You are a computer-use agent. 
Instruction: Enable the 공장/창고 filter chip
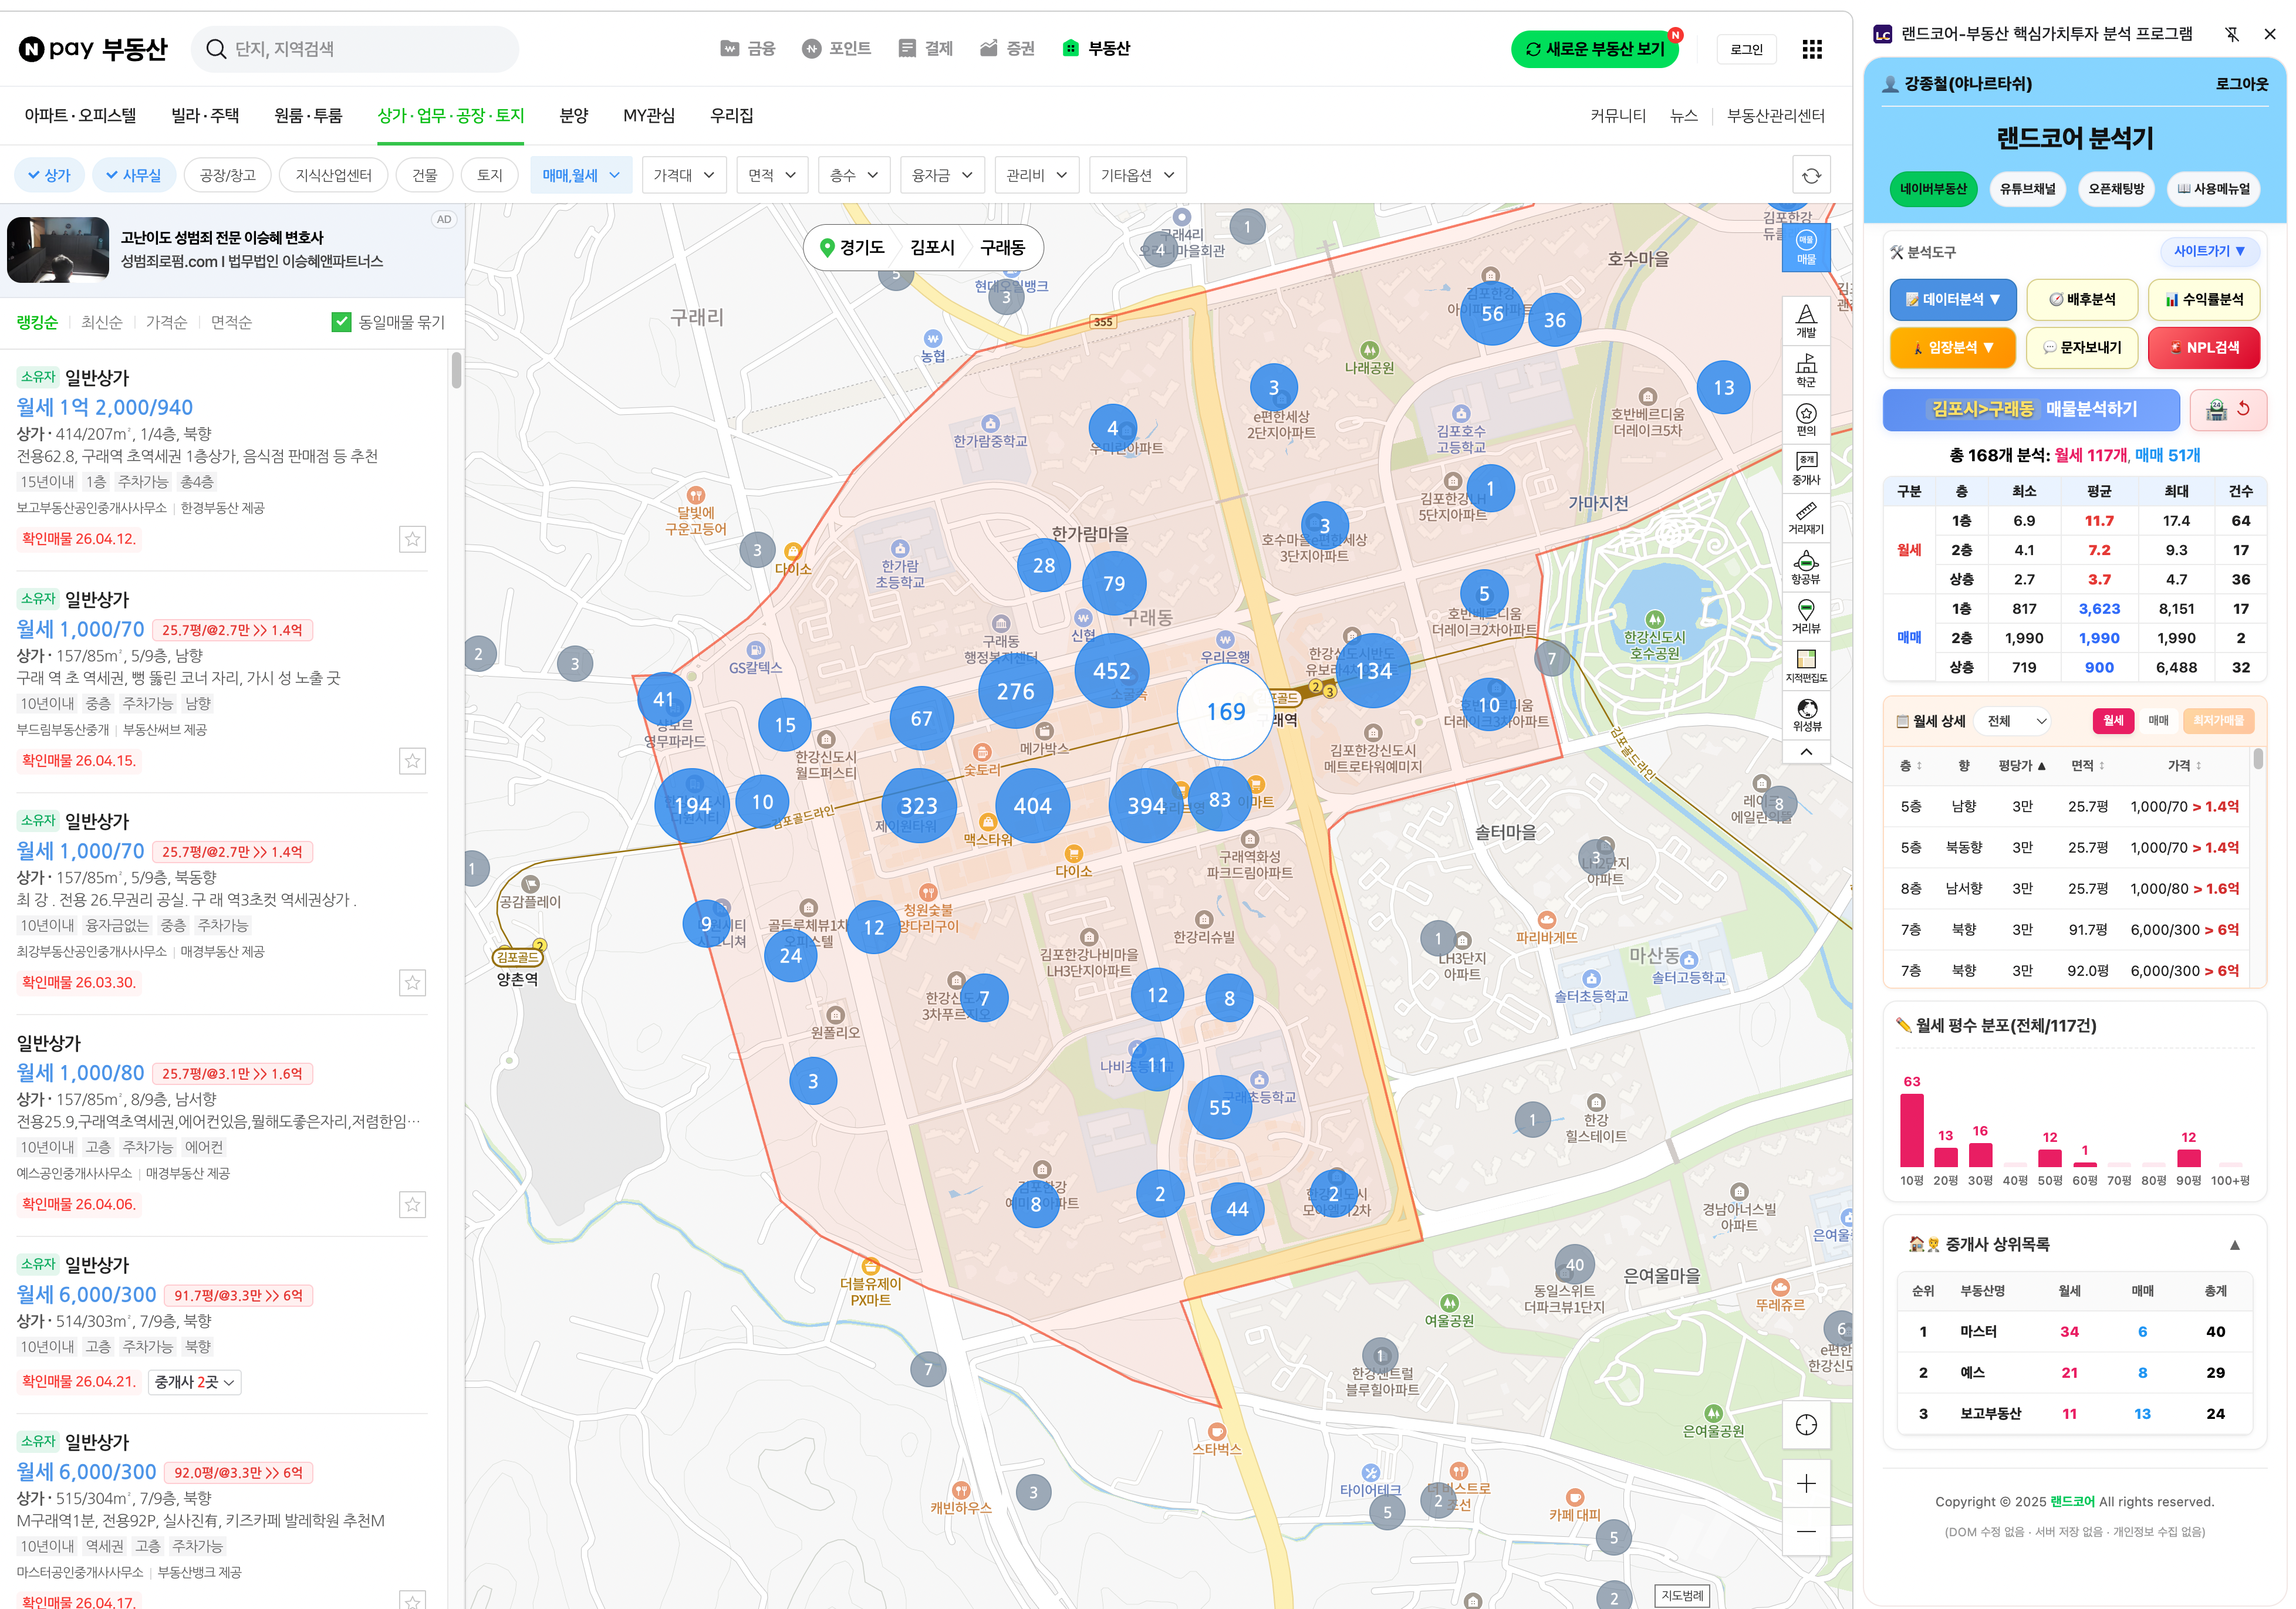click(x=227, y=176)
